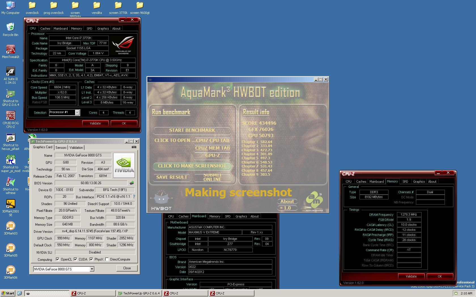Switch to Caches tab in top CPU-Z
The height and width of the screenshot is (297, 476).
[45, 29]
